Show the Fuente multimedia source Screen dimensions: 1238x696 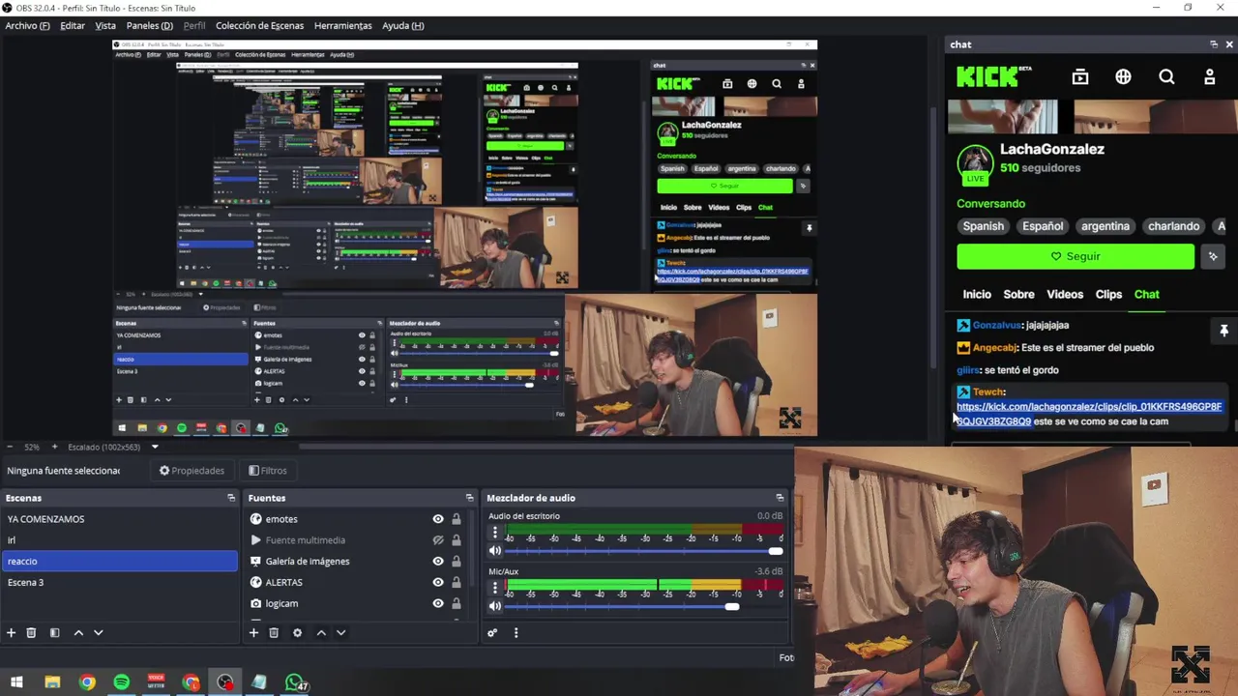pos(438,540)
